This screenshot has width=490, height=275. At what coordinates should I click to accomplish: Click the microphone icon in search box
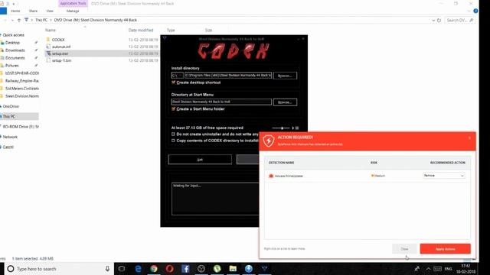coord(107,269)
